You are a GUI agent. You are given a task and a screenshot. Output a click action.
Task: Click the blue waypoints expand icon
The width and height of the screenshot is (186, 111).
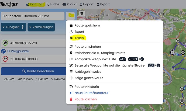(3, 51)
